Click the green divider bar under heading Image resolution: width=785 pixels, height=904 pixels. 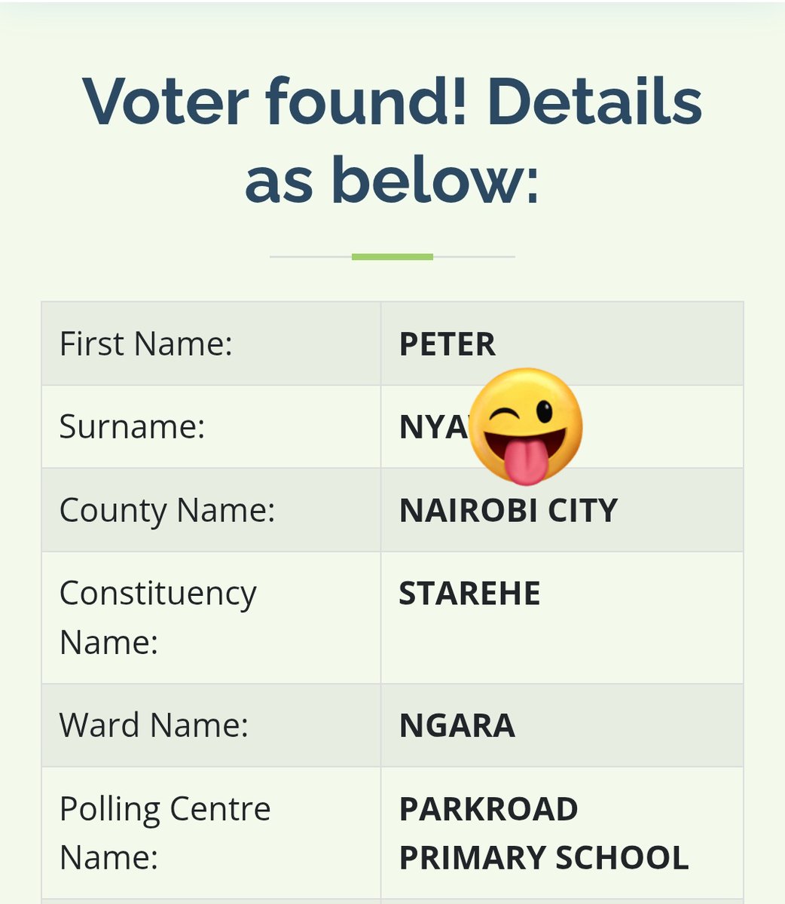(x=392, y=257)
